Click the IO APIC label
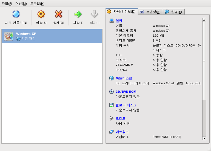211x151 pixels. click(x=121, y=60)
